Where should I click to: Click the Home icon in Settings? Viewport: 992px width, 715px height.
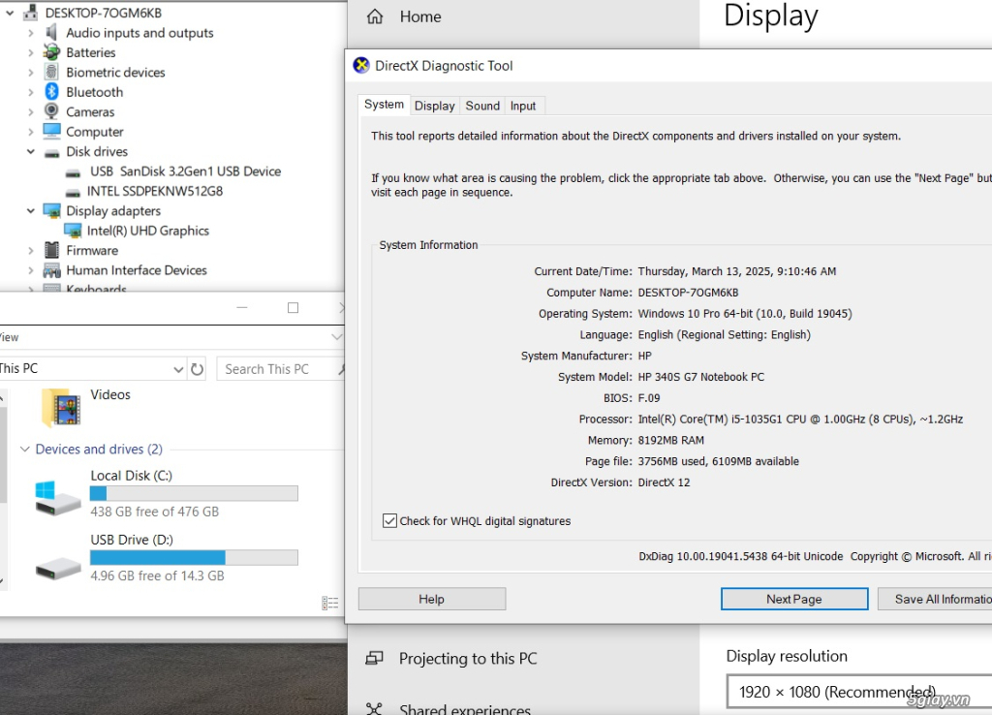pos(375,16)
